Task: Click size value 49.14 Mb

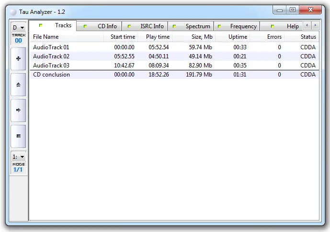Action: coord(200,56)
